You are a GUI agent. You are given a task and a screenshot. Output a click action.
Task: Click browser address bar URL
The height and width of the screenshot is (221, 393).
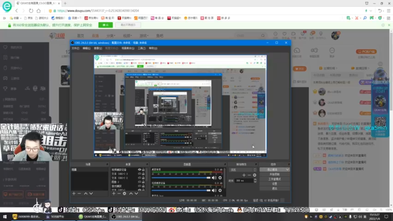pos(98,11)
